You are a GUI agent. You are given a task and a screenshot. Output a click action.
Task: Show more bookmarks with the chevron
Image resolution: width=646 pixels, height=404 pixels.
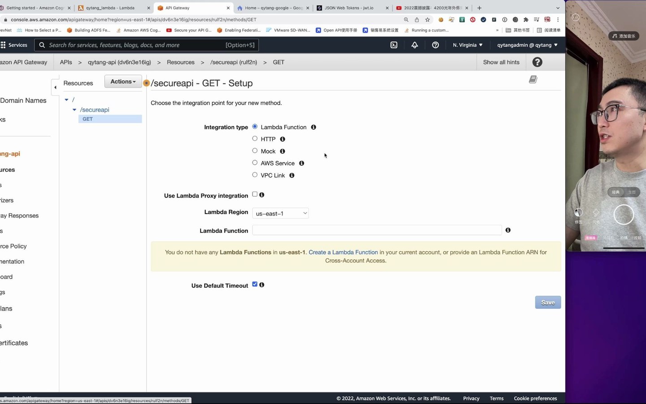click(x=497, y=30)
